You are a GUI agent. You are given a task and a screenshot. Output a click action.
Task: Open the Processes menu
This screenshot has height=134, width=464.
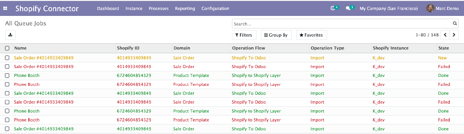point(159,9)
